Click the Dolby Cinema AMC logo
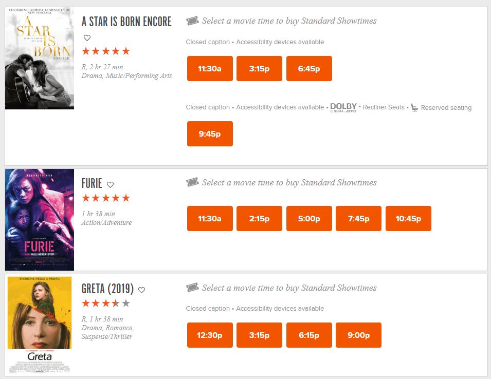Viewport: 491px width, 379px height. coord(343,107)
